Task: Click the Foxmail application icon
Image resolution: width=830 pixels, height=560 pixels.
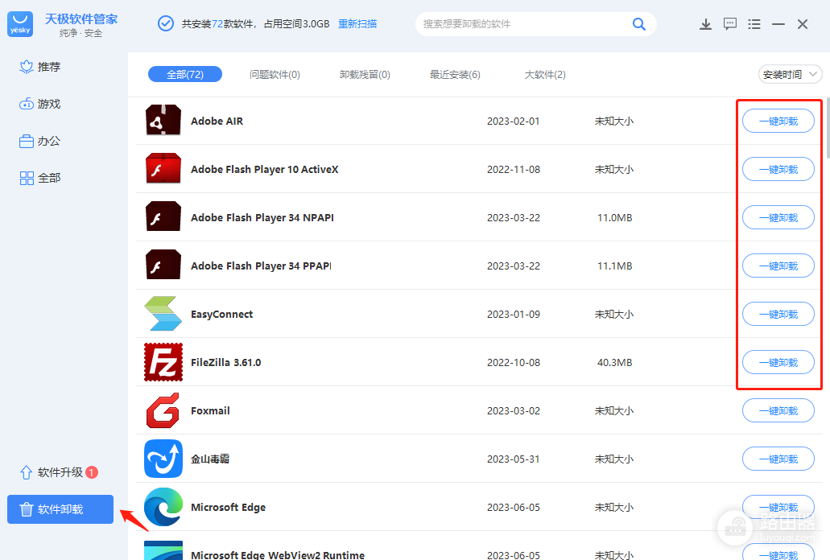Action: tap(163, 410)
